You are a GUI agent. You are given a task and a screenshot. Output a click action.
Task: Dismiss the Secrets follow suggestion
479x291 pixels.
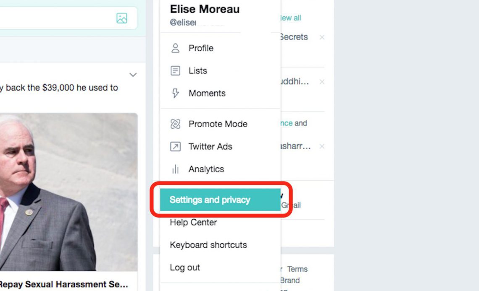(x=322, y=37)
